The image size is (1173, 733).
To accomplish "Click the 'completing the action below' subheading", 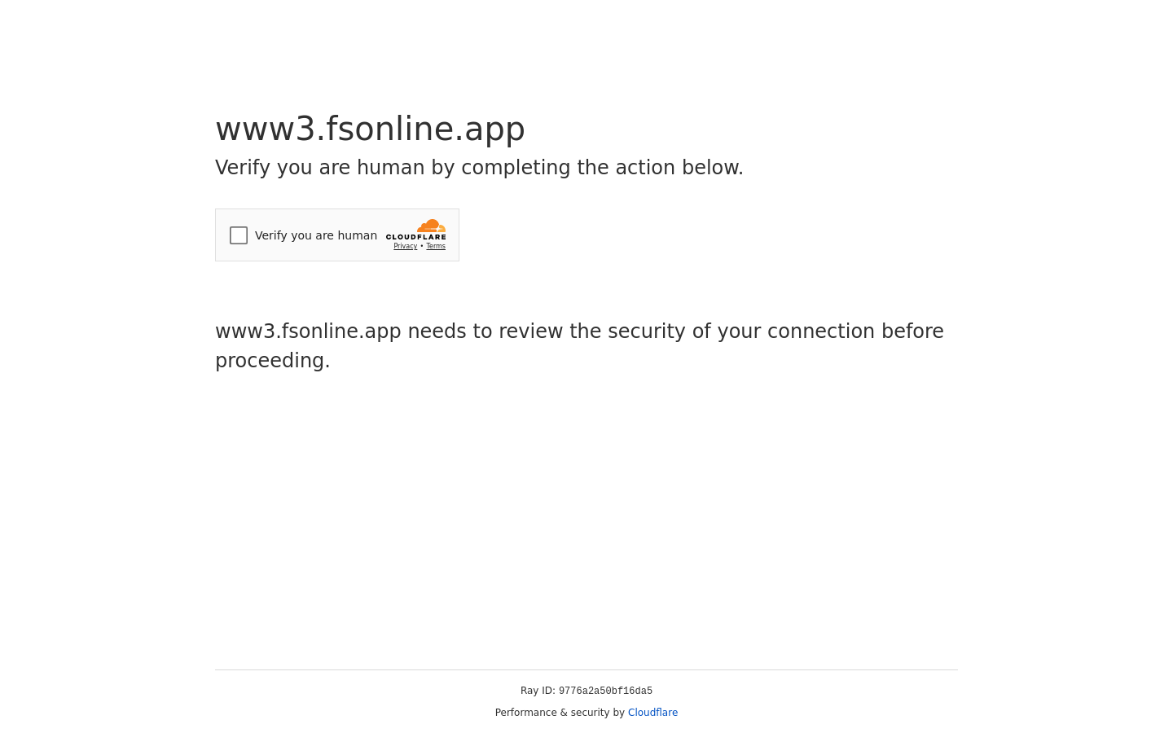I will (x=603, y=168).
